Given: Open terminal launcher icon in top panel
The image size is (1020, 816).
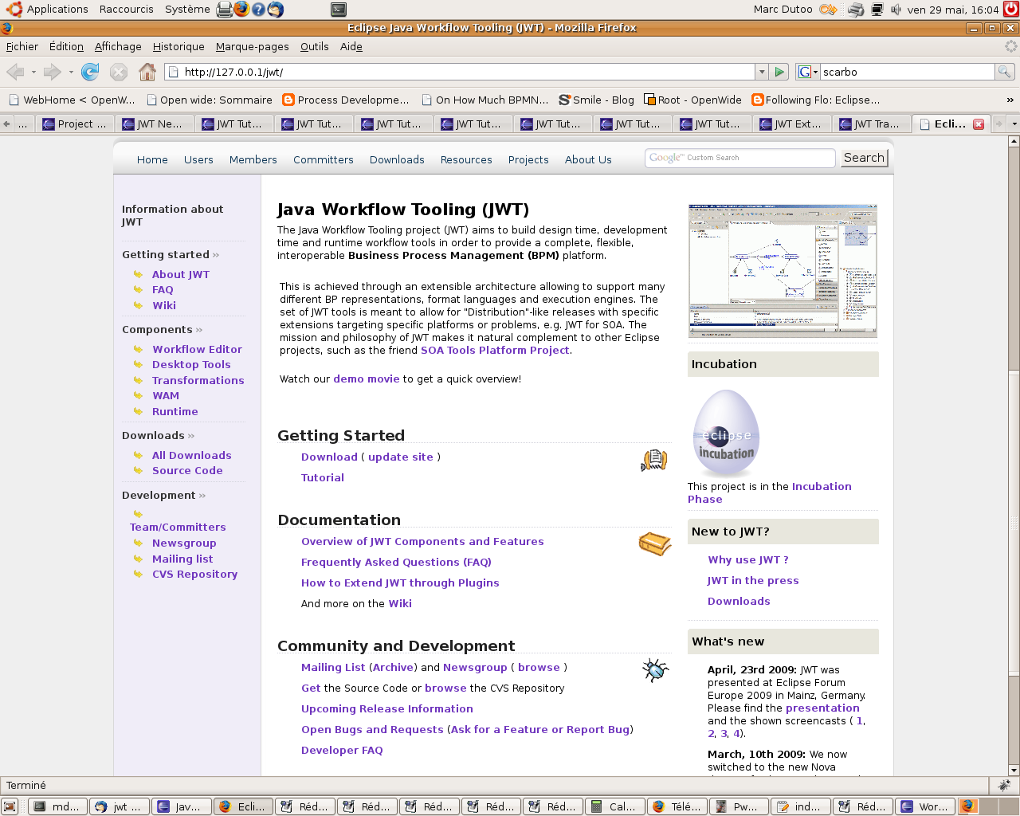Looking at the screenshot, I should [x=339, y=10].
